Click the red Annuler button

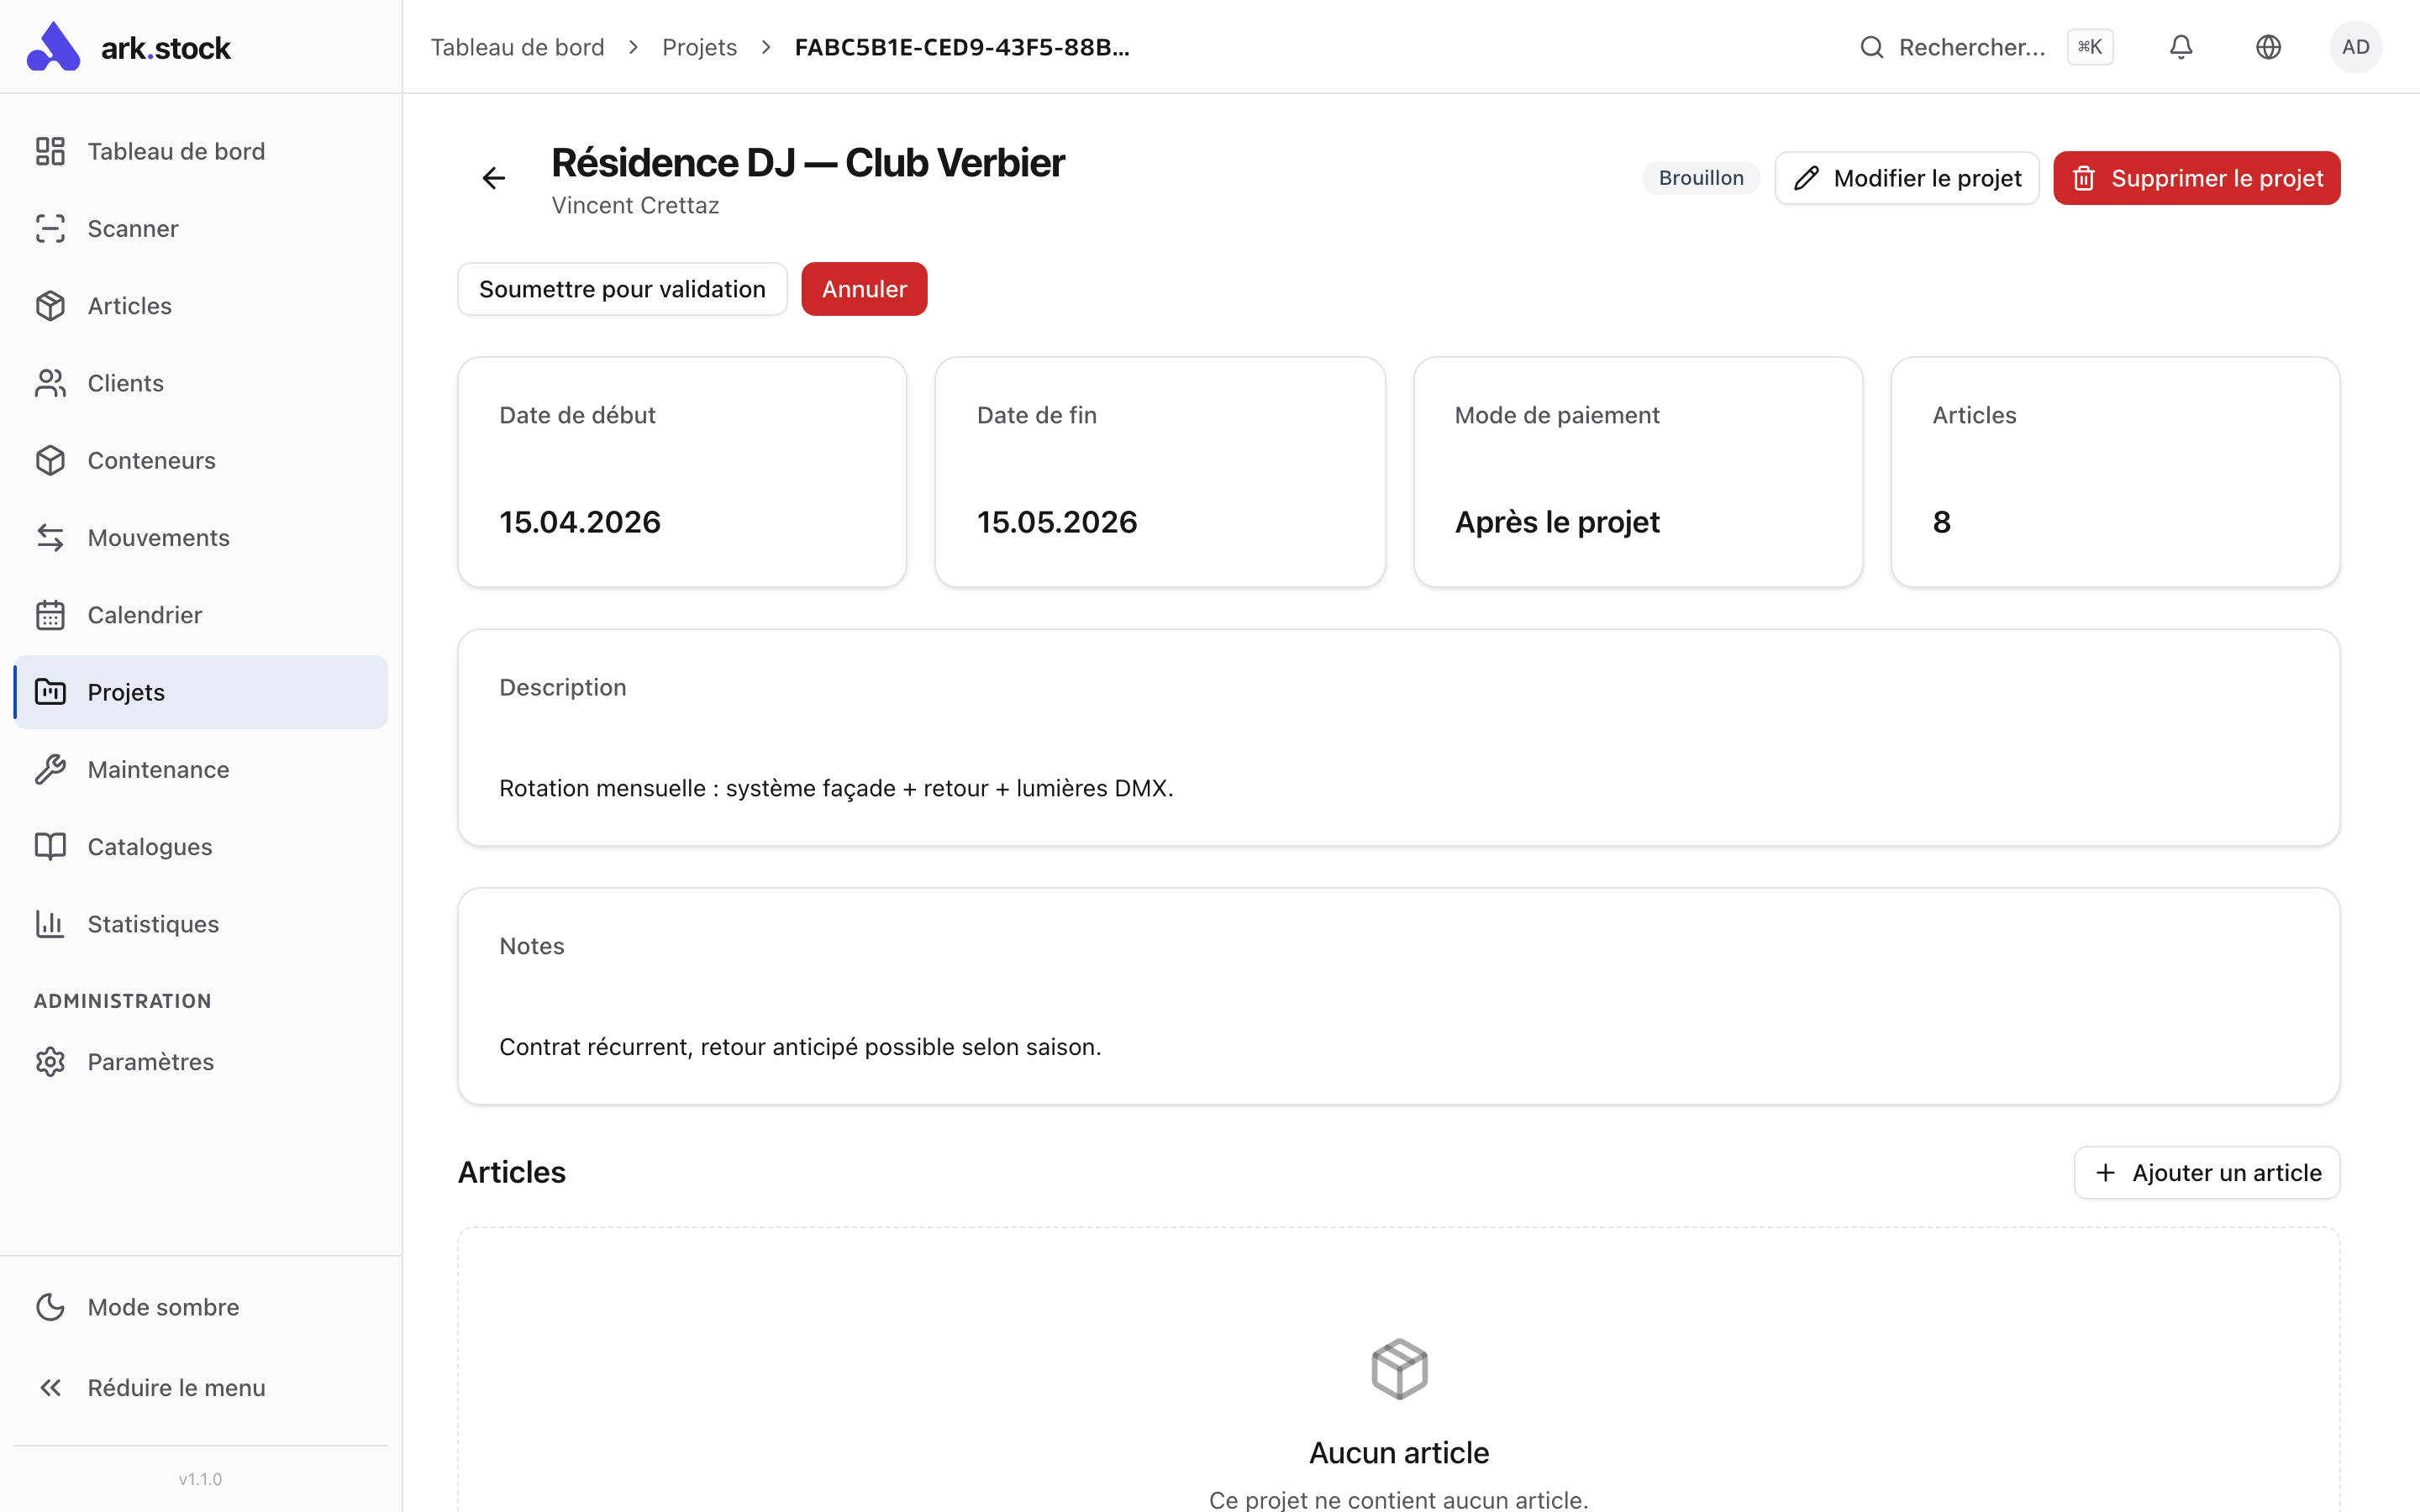pyautogui.click(x=864, y=289)
